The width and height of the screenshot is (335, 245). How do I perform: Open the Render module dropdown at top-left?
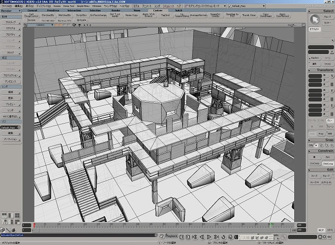pyautogui.click(x=10, y=10)
